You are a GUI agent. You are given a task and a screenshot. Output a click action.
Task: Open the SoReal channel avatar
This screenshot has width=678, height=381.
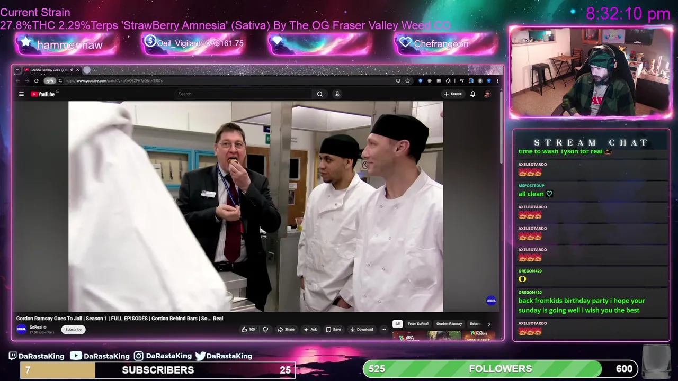21,329
